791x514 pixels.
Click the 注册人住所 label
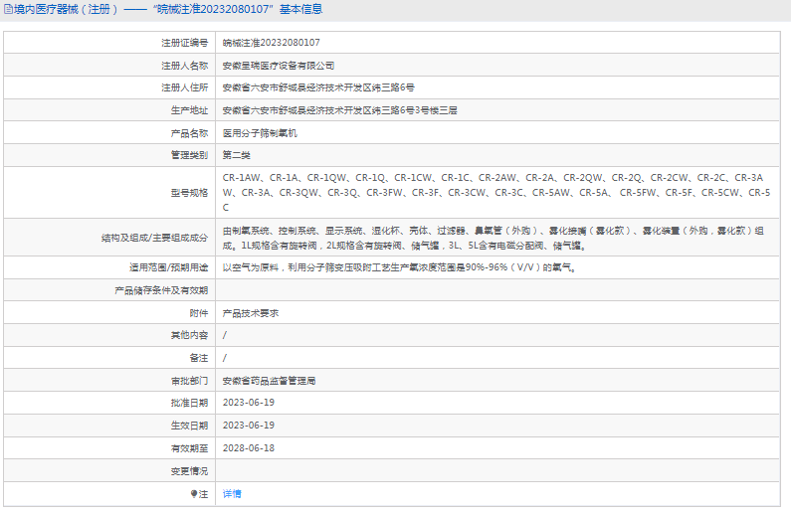point(185,87)
